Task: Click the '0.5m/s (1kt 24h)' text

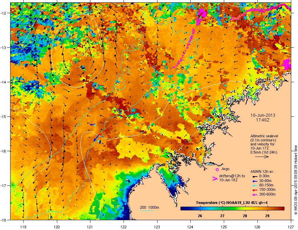Action: [263, 153]
